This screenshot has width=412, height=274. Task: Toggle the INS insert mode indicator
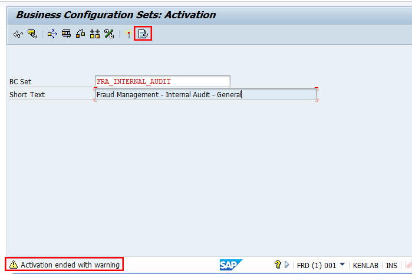point(391,265)
